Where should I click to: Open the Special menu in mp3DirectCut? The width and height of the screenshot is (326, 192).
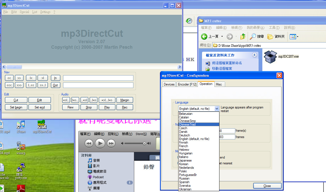pyautogui.click(x=24, y=12)
